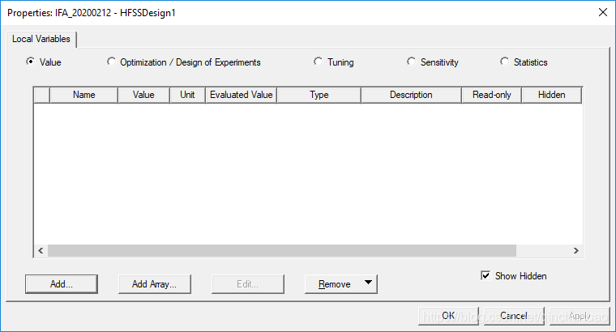Expand the Remove dropdown arrow
The height and width of the screenshot is (332, 616).
368,283
